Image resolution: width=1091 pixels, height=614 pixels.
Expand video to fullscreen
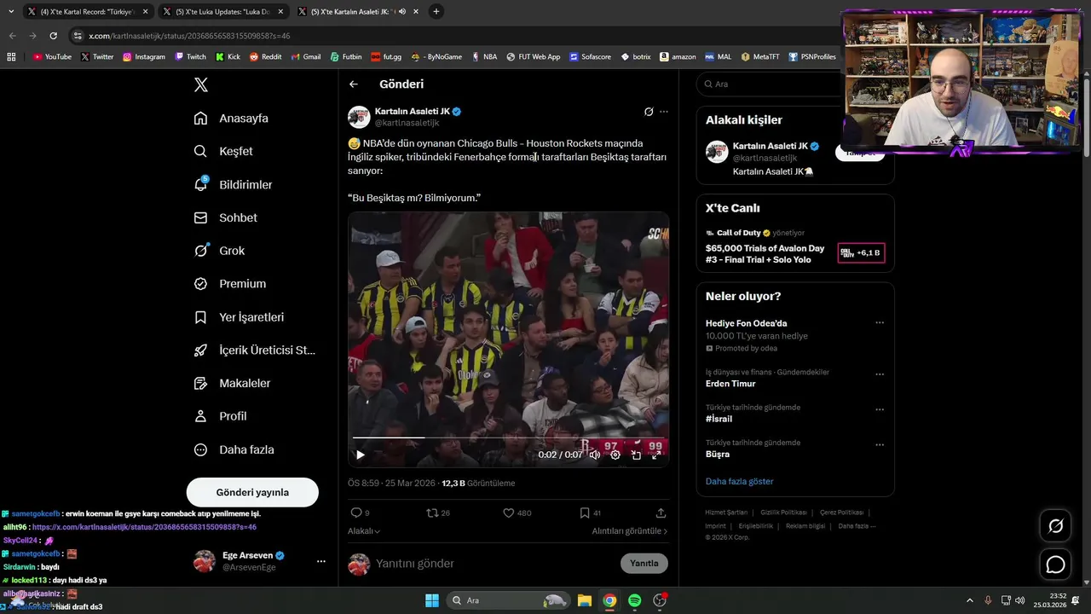point(656,455)
